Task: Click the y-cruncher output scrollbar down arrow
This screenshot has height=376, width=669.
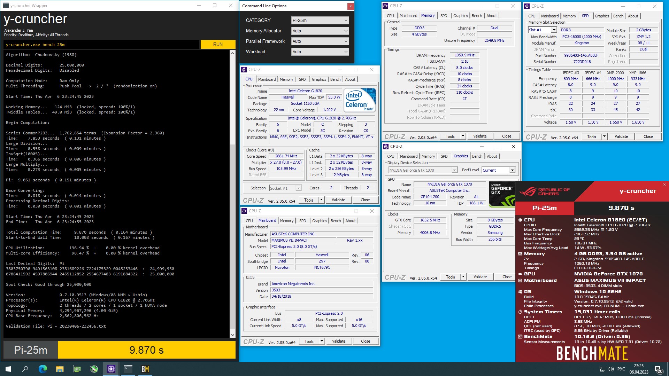Action: (232, 335)
